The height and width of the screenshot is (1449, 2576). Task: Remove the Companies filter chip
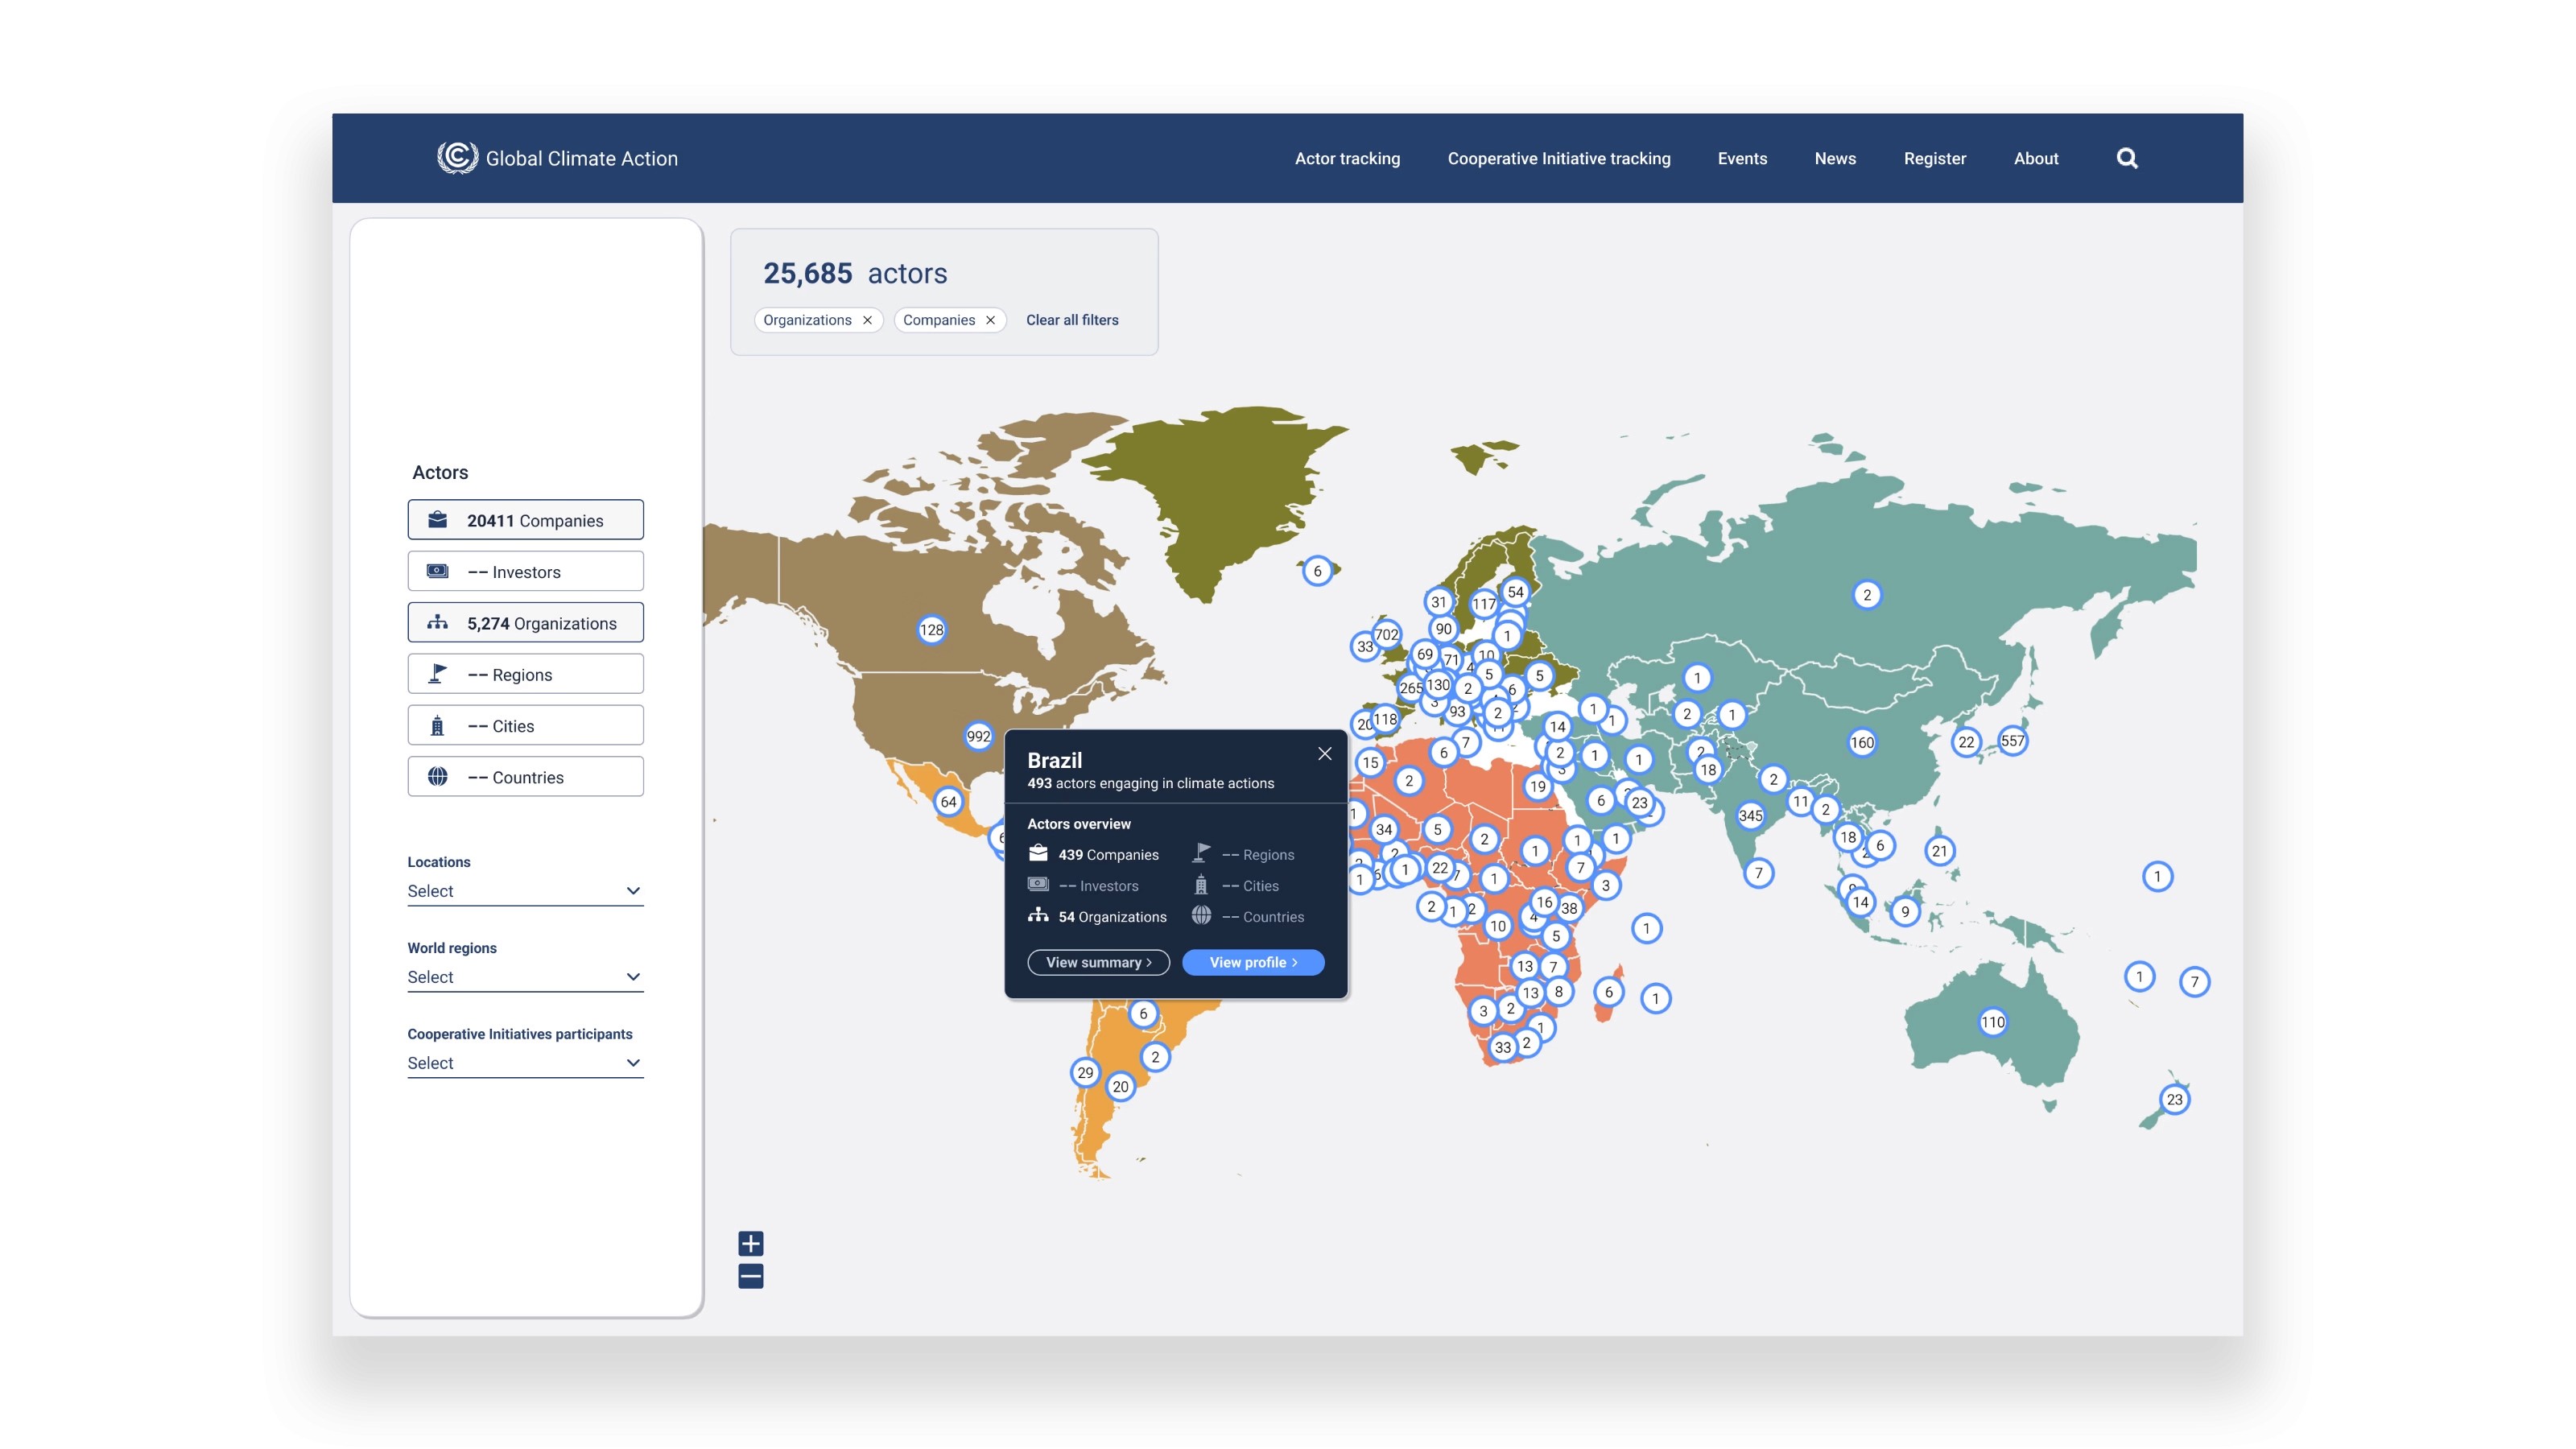click(990, 320)
